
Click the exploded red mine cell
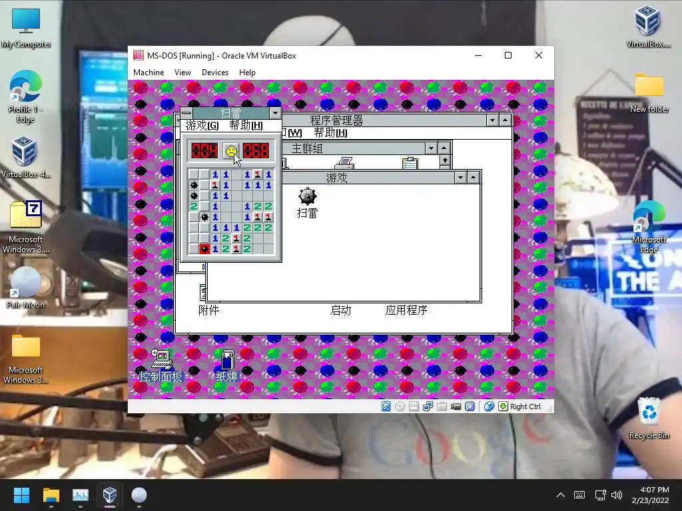[x=204, y=249]
